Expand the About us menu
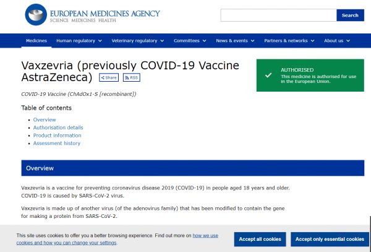Screen dimensions: 371x252 click(337, 41)
